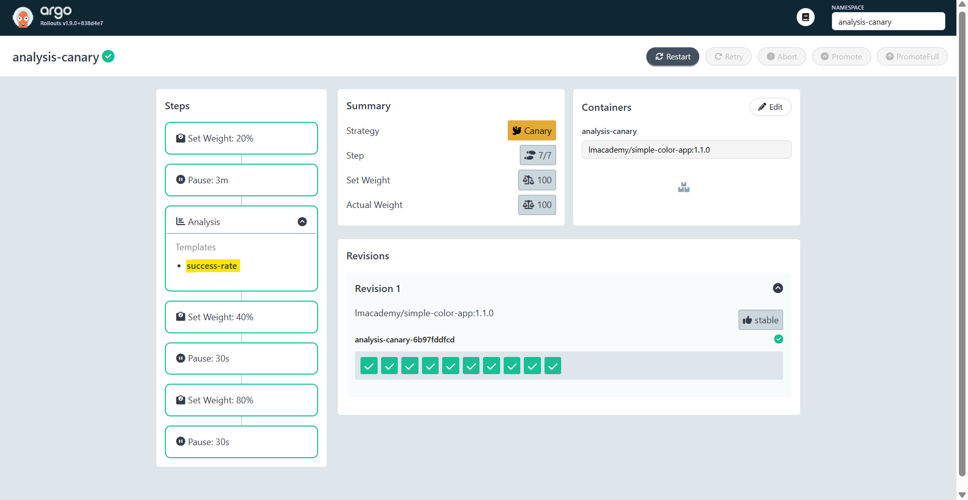
Task: Click the analysis-canary container name label
Action: coord(609,131)
